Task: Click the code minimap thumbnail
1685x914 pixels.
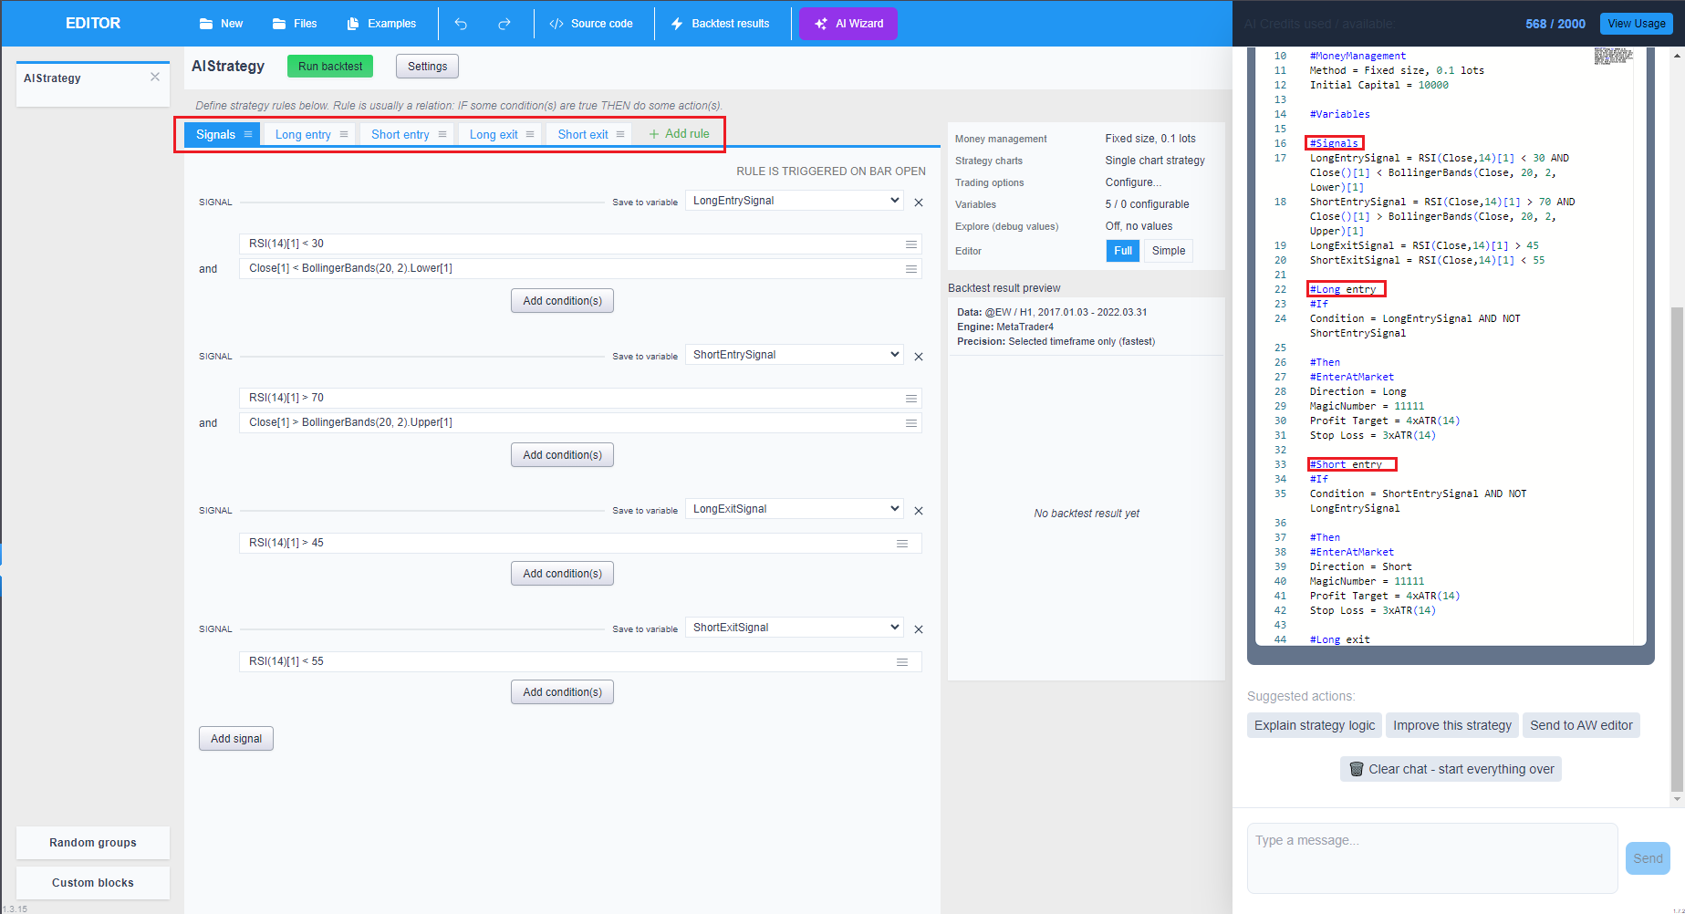Action: point(1613,57)
